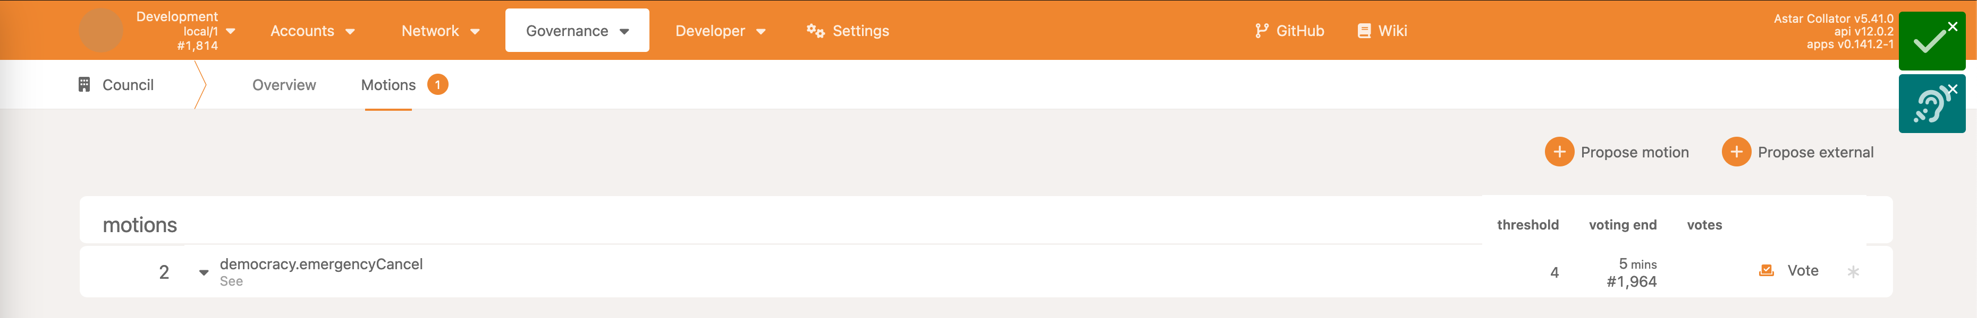Expand the democracy.emergencyCancel motion details
The height and width of the screenshot is (318, 1977).
(204, 272)
